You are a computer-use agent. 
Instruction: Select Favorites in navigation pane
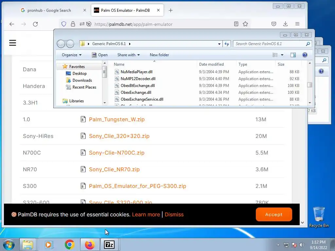(77, 67)
